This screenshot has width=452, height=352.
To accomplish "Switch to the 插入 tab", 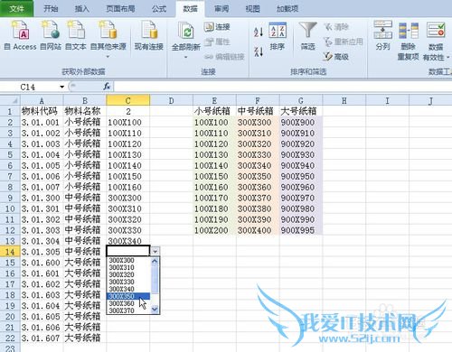I will pyautogui.click(x=82, y=8).
